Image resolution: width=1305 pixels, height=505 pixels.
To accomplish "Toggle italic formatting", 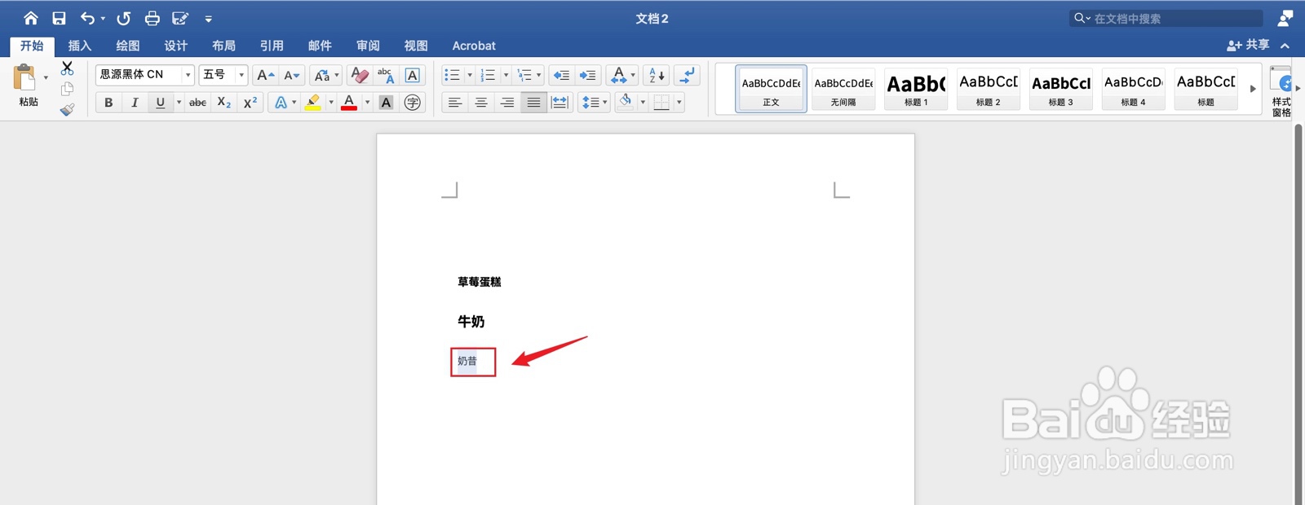I will point(135,103).
